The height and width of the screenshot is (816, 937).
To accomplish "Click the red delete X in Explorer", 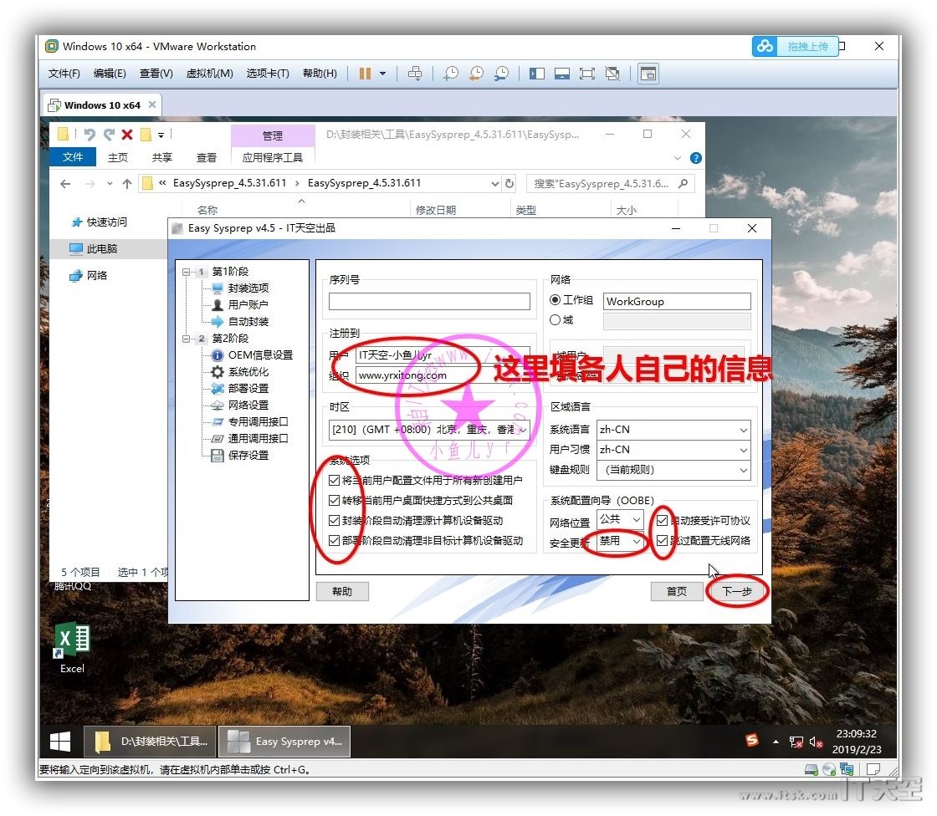I will 127,135.
